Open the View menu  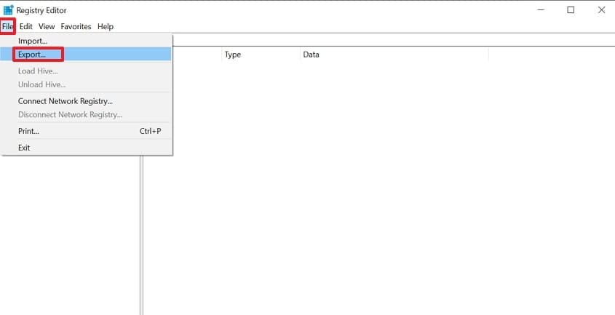pyautogui.click(x=47, y=27)
